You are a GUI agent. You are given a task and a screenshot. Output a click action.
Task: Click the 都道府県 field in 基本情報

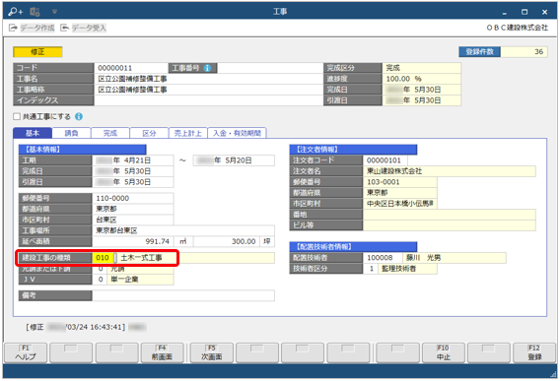tap(133, 209)
